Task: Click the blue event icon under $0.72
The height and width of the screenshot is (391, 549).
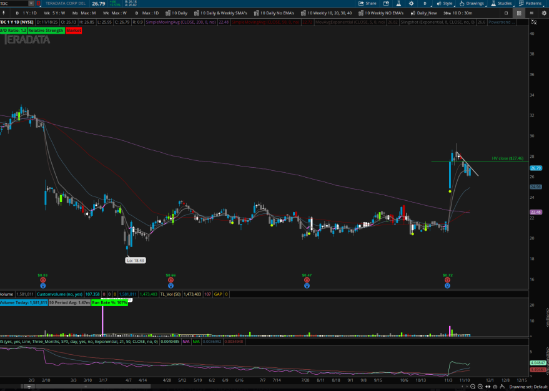Action: click(447, 286)
